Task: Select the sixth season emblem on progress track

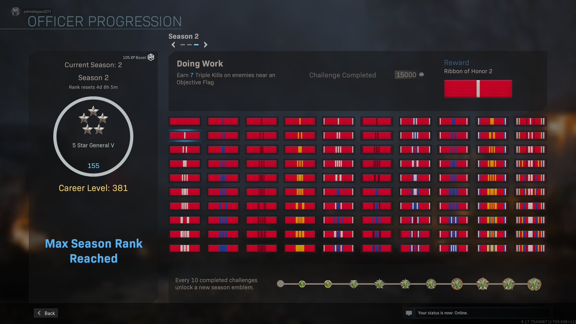Action: pyautogui.click(x=431, y=284)
